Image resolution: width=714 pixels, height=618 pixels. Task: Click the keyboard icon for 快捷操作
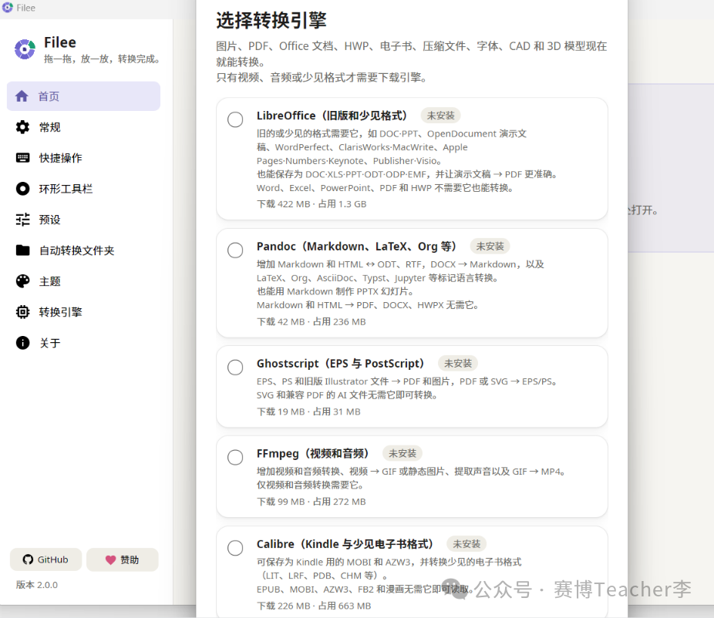coord(22,158)
